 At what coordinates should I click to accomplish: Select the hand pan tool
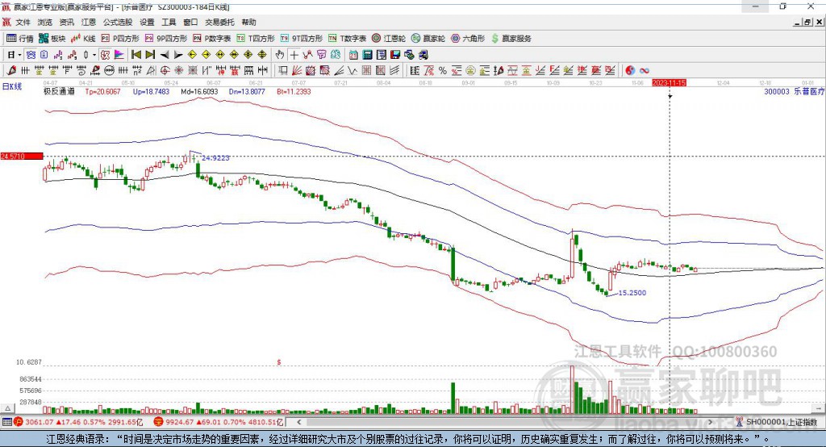tap(280, 55)
